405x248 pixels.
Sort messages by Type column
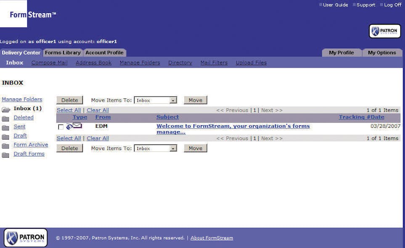(80, 117)
